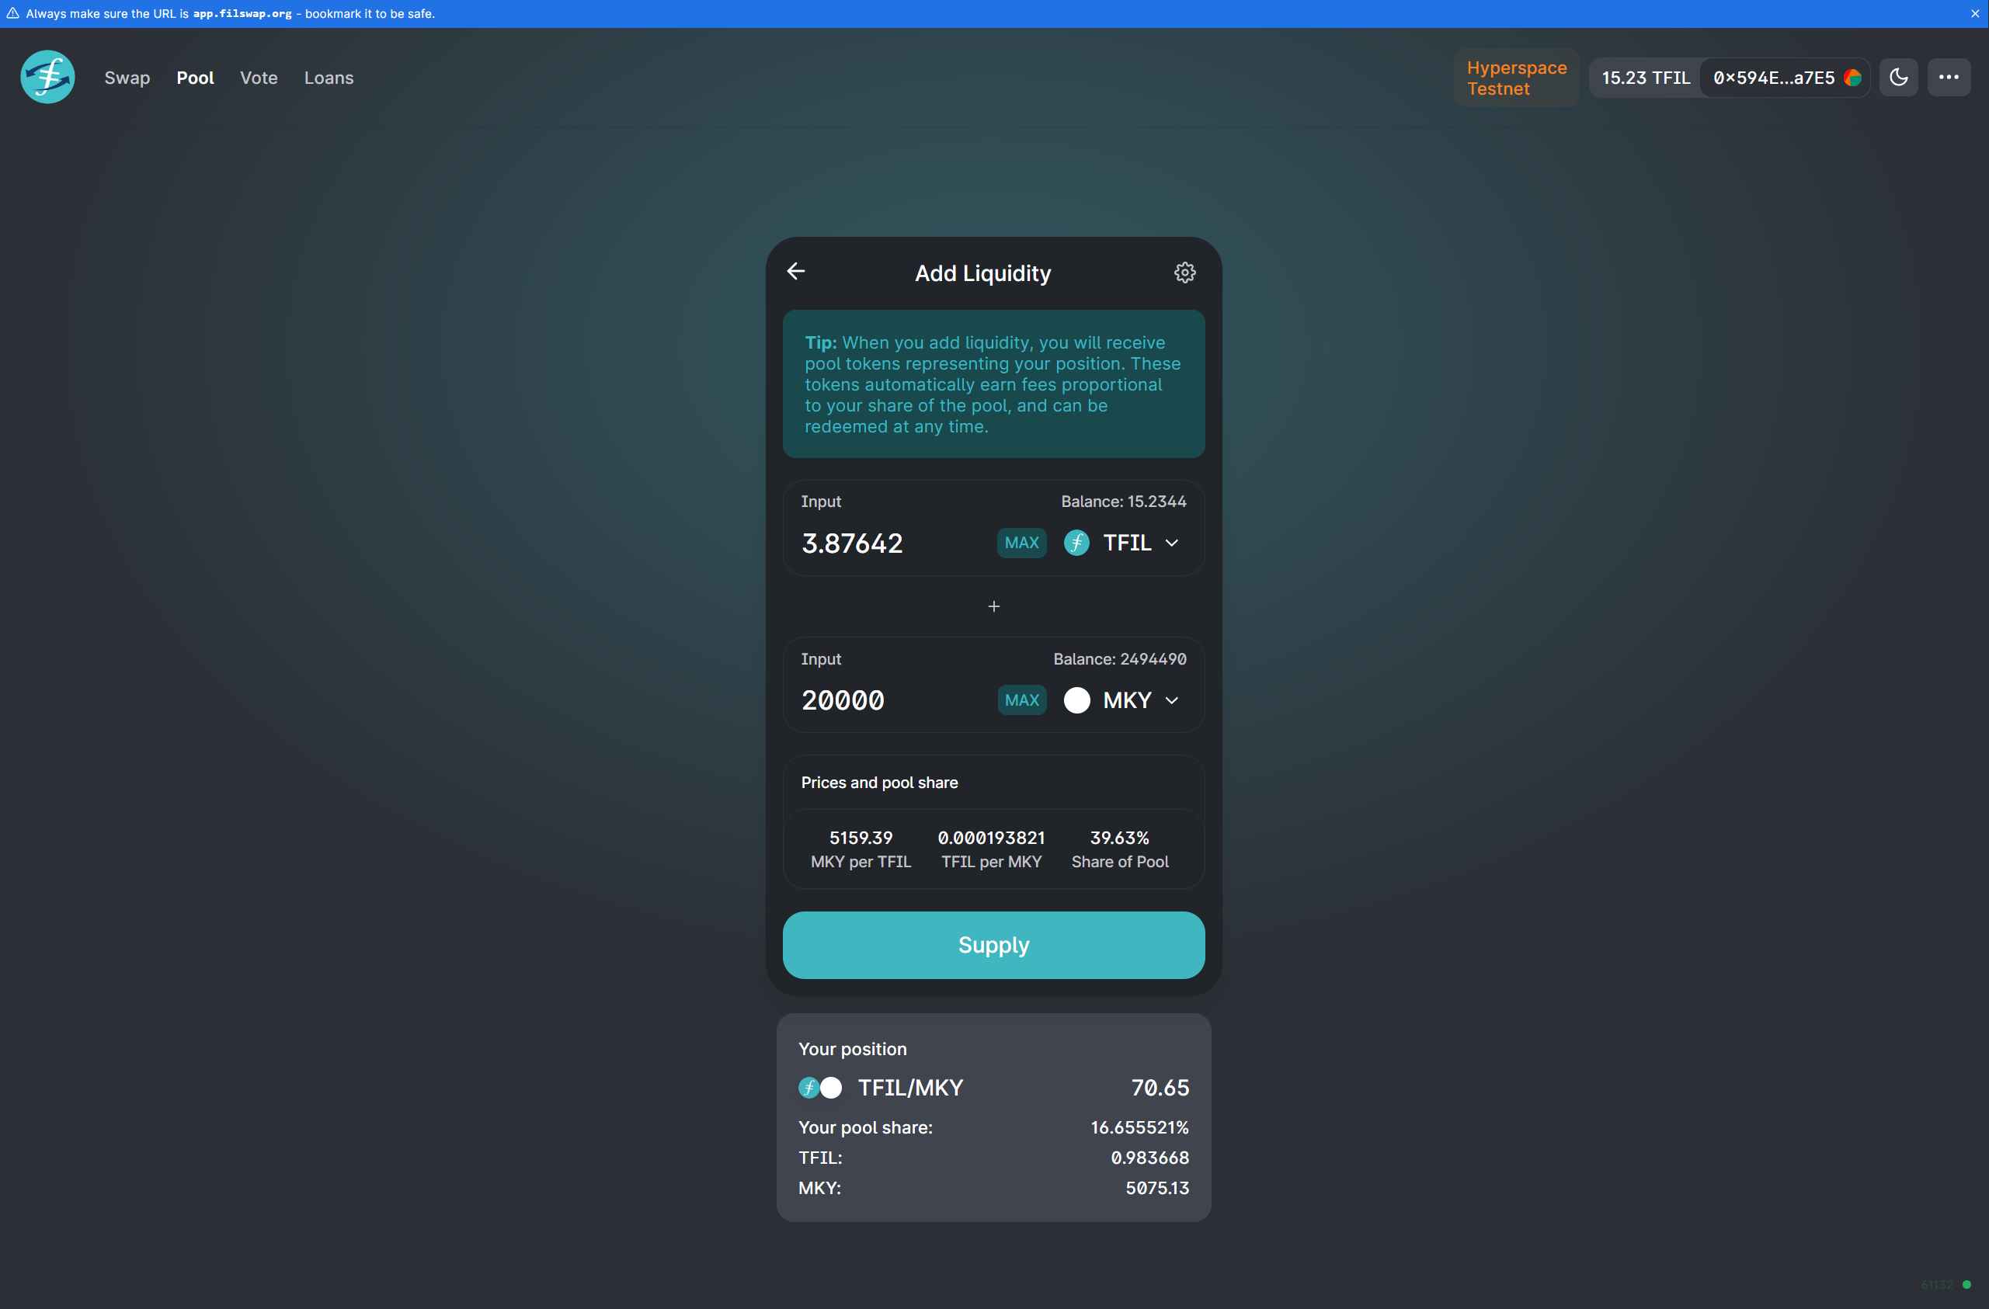This screenshot has height=1309, width=1989.
Task: Toggle dark mode moon icon
Action: pyautogui.click(x=1899, y=78)
